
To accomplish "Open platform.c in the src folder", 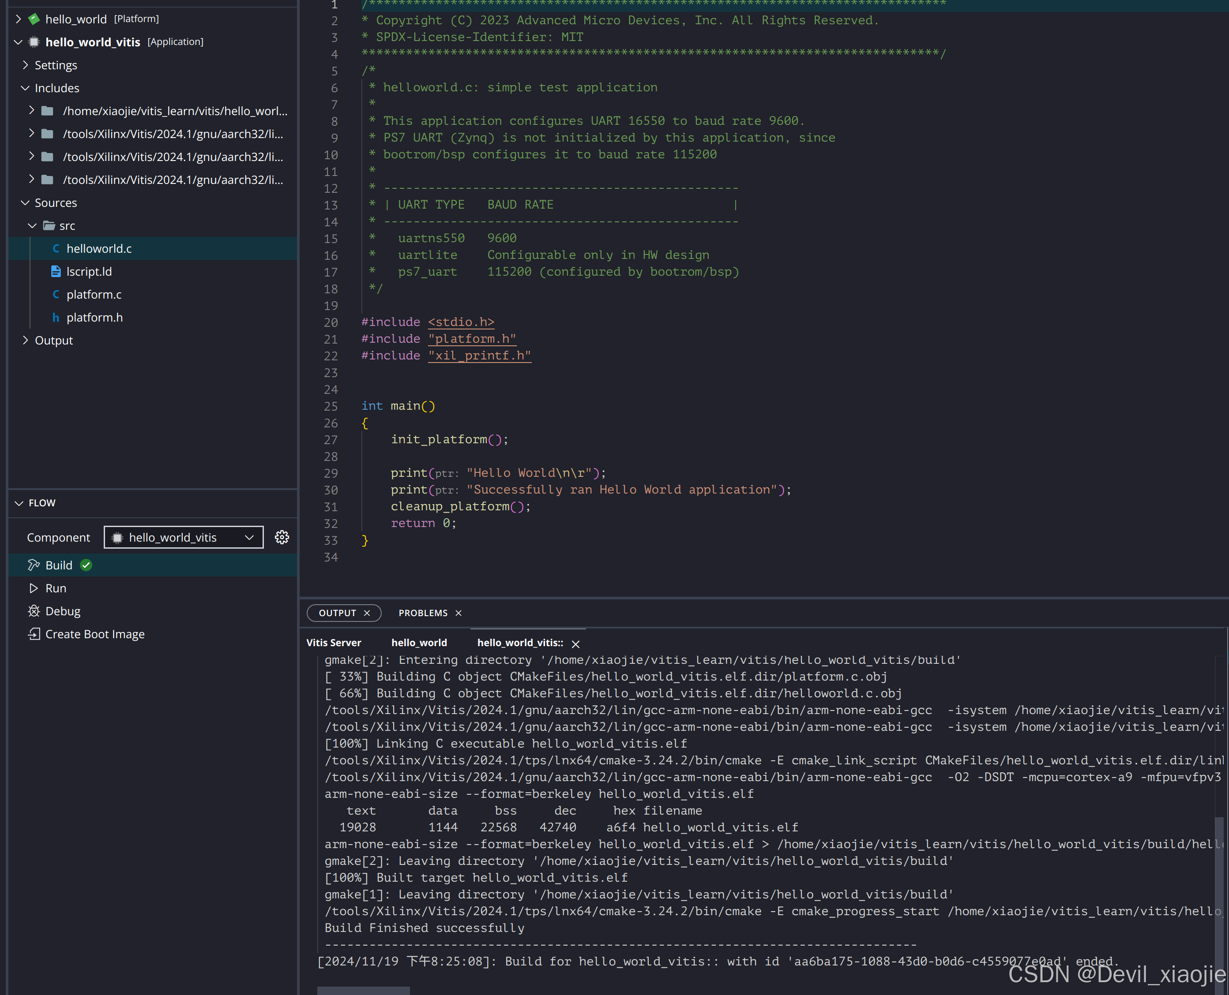I will click(x=94, y=294).
